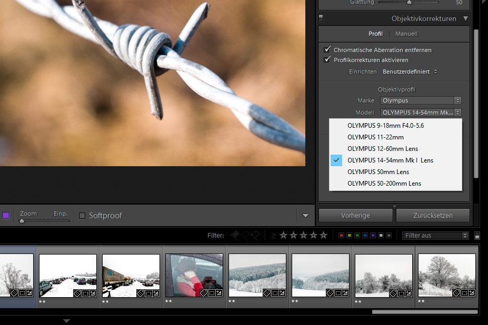Pick OLYMPUS 50mm Lens entry

pos(395,171)
